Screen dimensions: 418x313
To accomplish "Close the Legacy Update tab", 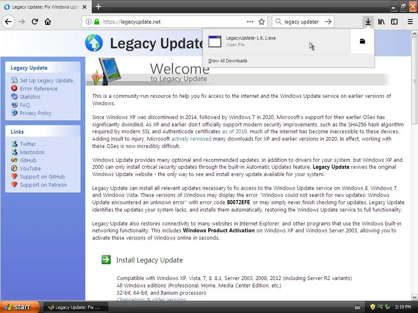I will 84,7.
